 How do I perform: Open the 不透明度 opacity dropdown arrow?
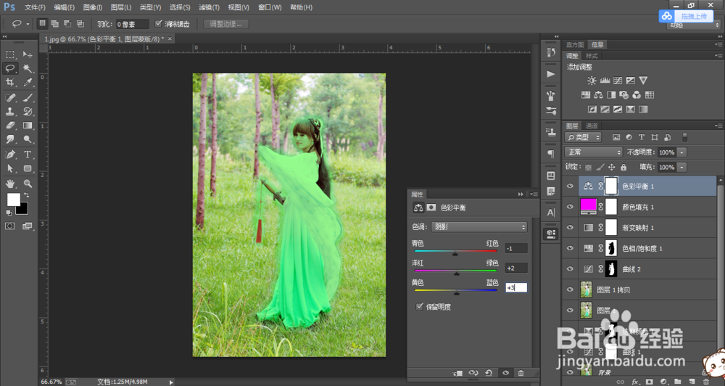[x=681, y=152]
